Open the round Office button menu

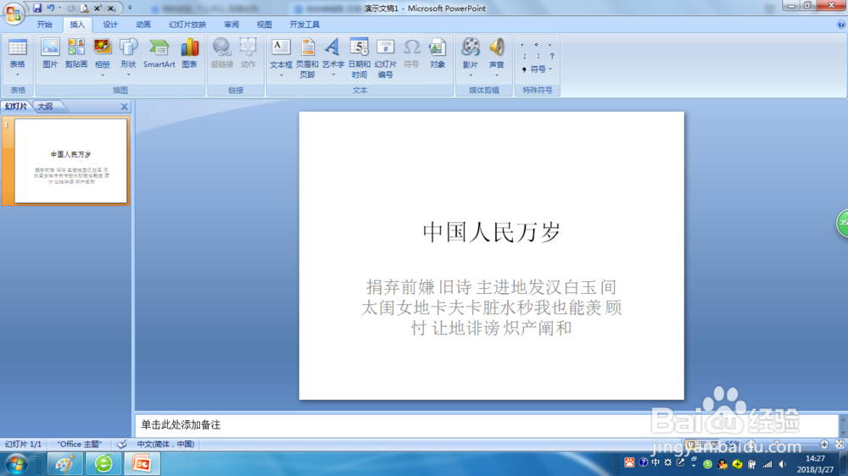click(x=14, y=13)
